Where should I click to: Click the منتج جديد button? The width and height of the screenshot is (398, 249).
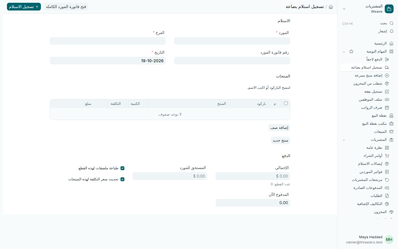pos(281,140)
